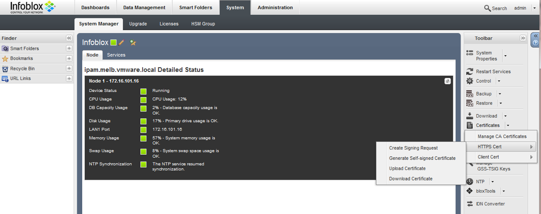Click the Restart Services icon
The image size is (541, 214).
pos(470,71)
